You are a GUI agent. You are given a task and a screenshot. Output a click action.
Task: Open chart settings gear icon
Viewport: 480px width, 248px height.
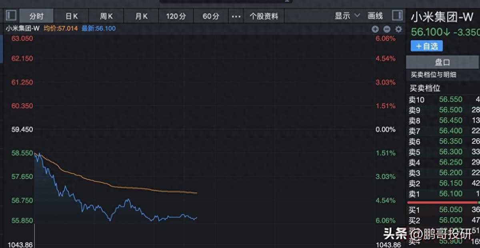[x=398, y=29]
